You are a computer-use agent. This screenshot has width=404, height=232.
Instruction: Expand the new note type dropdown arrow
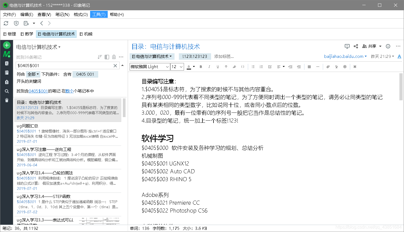34,23
